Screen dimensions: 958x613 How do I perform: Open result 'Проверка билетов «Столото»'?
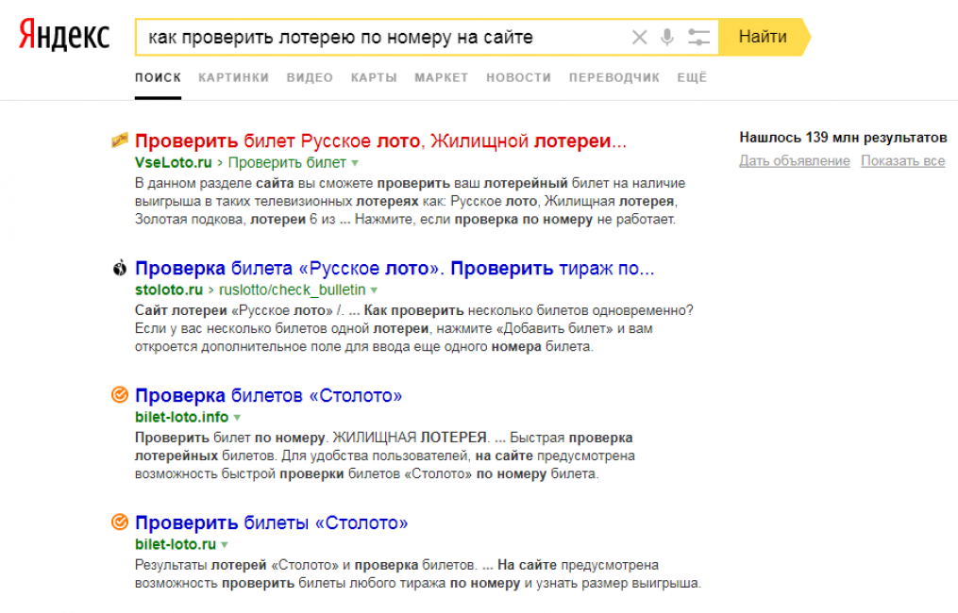click(268, 396)
